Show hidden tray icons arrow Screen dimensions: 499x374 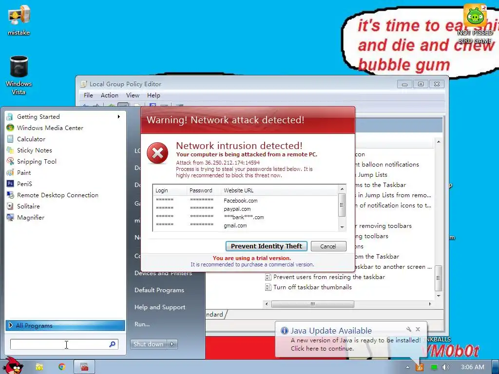pyautogui.click(x=407, y=367)
